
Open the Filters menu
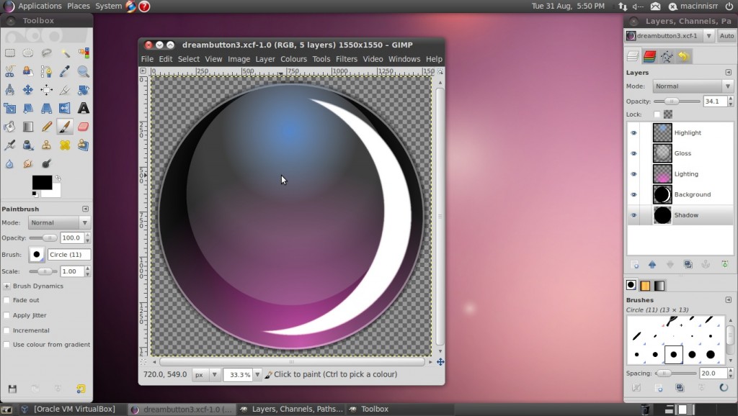[347, 59]
